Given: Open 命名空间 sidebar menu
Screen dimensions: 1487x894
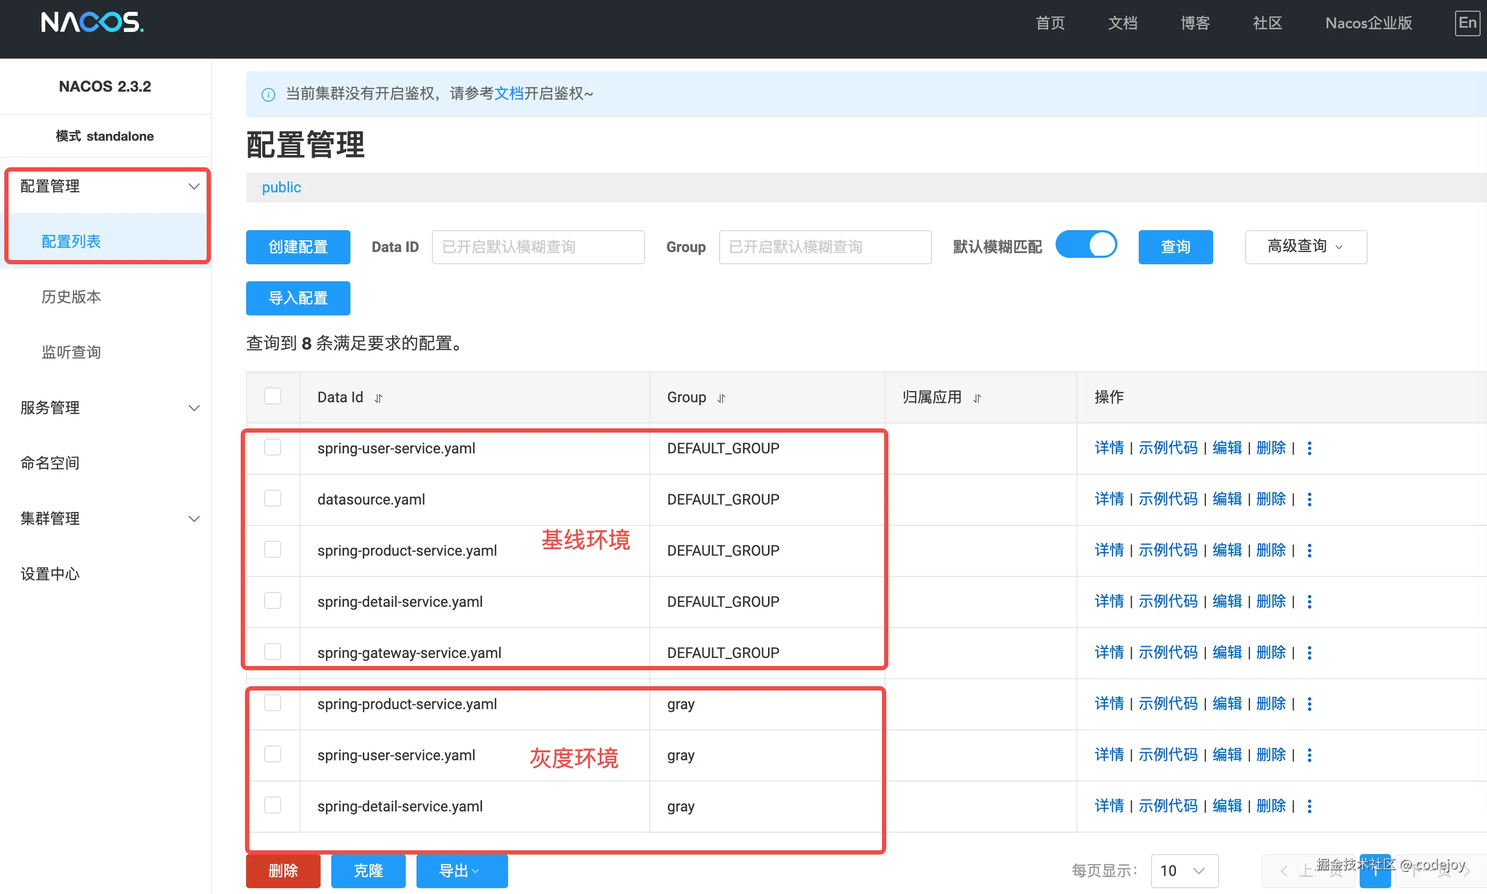Looking at the screenshot, I should point(50,462).
